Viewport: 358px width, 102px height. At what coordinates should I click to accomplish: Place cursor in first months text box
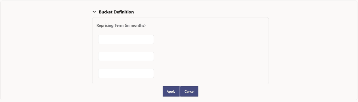tap(126, 39)
